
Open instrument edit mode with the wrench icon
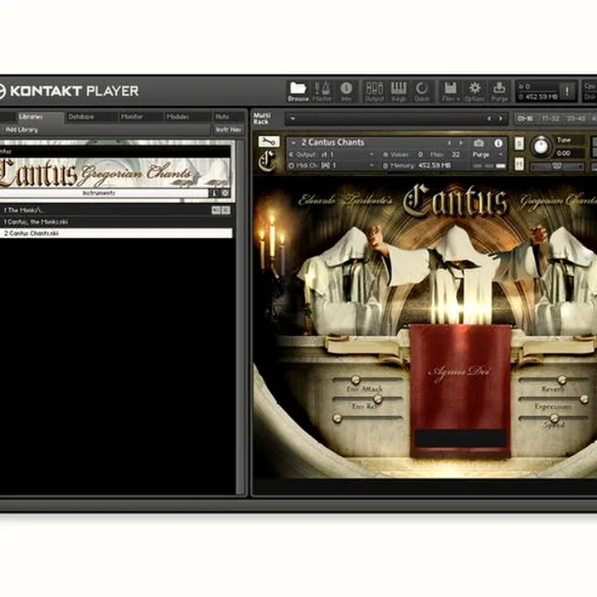[x=269, y=142]
